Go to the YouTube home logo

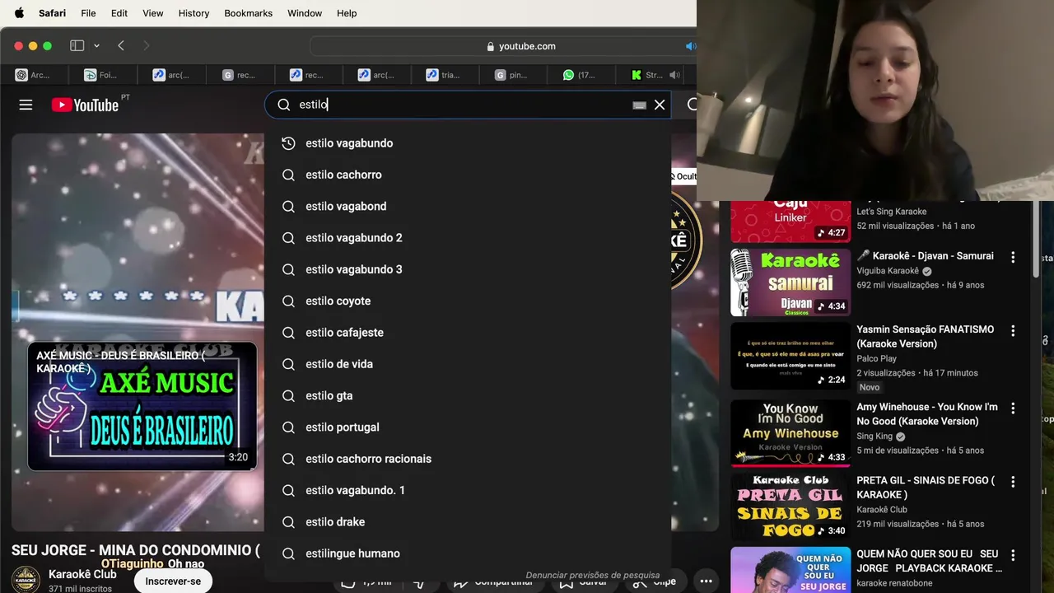point(86,105)
